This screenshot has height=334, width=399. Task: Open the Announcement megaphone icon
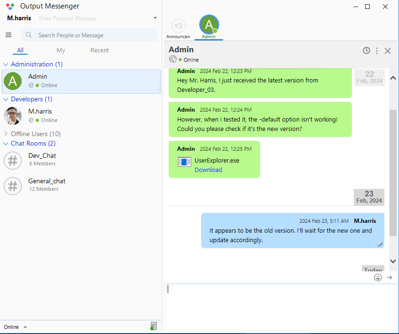pos(178,26)
